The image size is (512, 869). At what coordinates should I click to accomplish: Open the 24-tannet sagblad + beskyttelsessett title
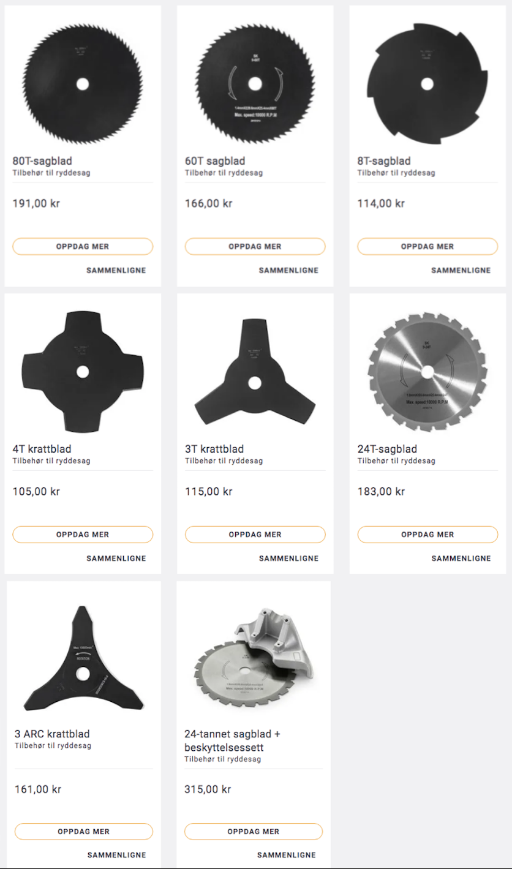pyautogui.click(x=232, y=740)
